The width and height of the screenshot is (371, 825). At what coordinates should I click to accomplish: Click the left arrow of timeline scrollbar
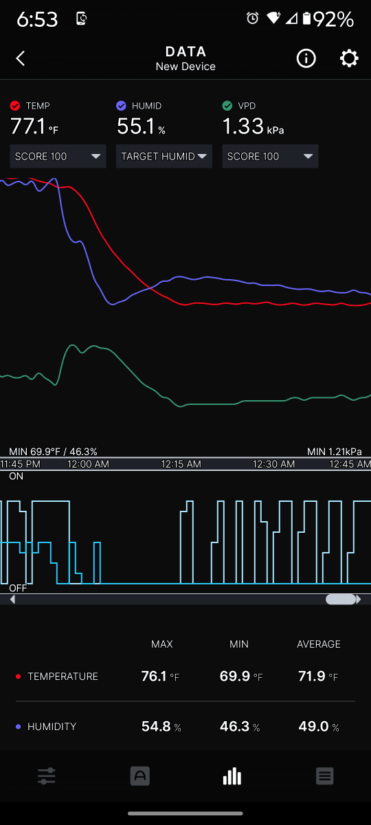[12, 599]
